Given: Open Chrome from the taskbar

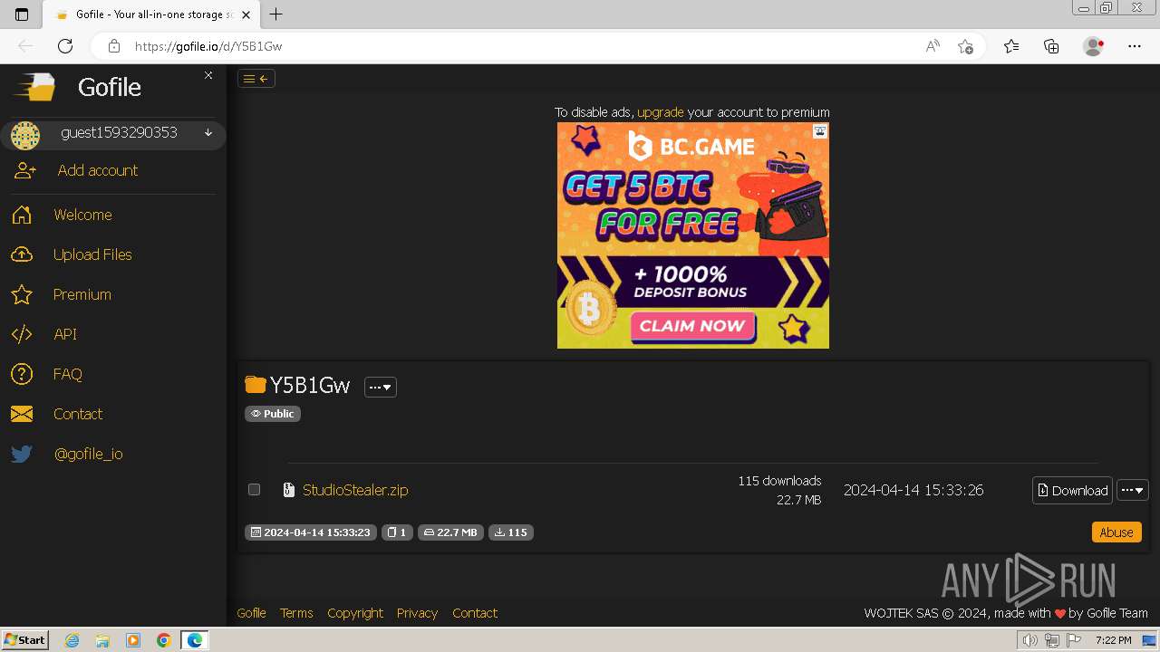Looking at the screenshot, I should coord(163,640).
